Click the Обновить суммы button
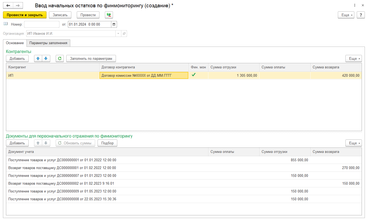This screenshot has height=221, width=370. (75, 143)
